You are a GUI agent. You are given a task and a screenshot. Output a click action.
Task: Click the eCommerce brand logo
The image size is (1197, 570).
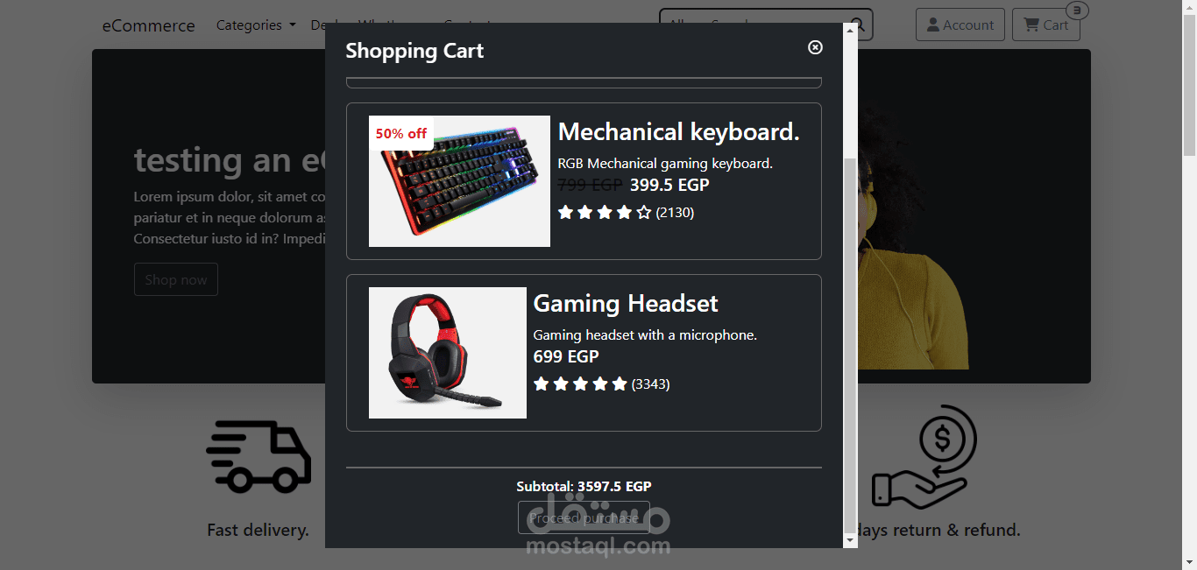coord(149,25)
